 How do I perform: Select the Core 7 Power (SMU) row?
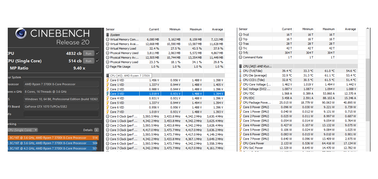[x=298, y=139]
